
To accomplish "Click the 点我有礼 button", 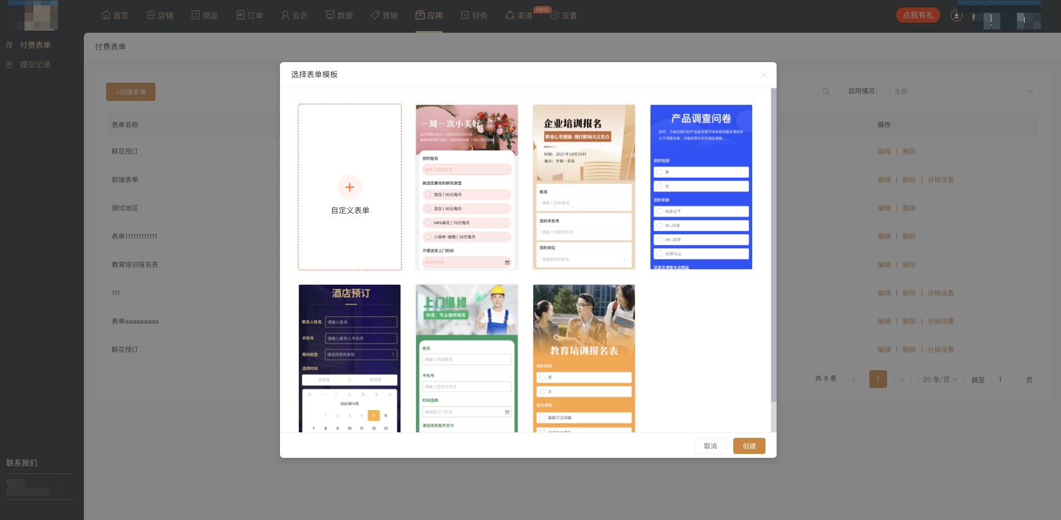I will [918, 15].
